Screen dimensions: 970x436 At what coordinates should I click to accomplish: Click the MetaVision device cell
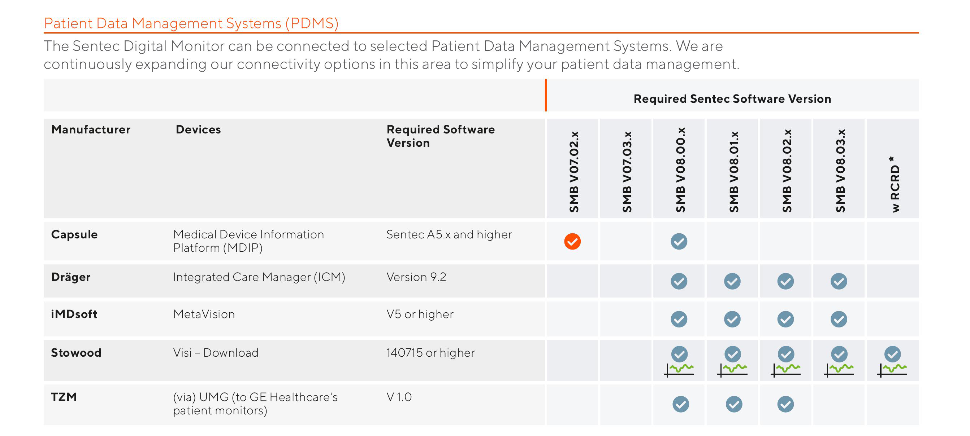[204, 314]
